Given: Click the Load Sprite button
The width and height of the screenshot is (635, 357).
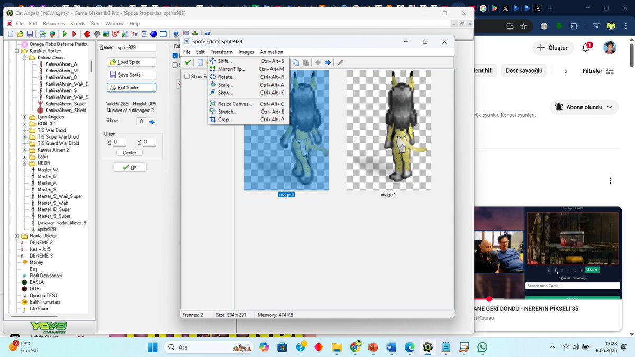Looking at the screenshot, I should (x=131, y=62).
